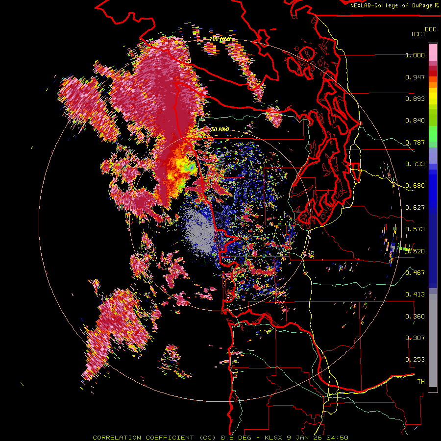Click the 0.253 scale label
Screen dimensions: 441x441
click(x=415, y=360)
